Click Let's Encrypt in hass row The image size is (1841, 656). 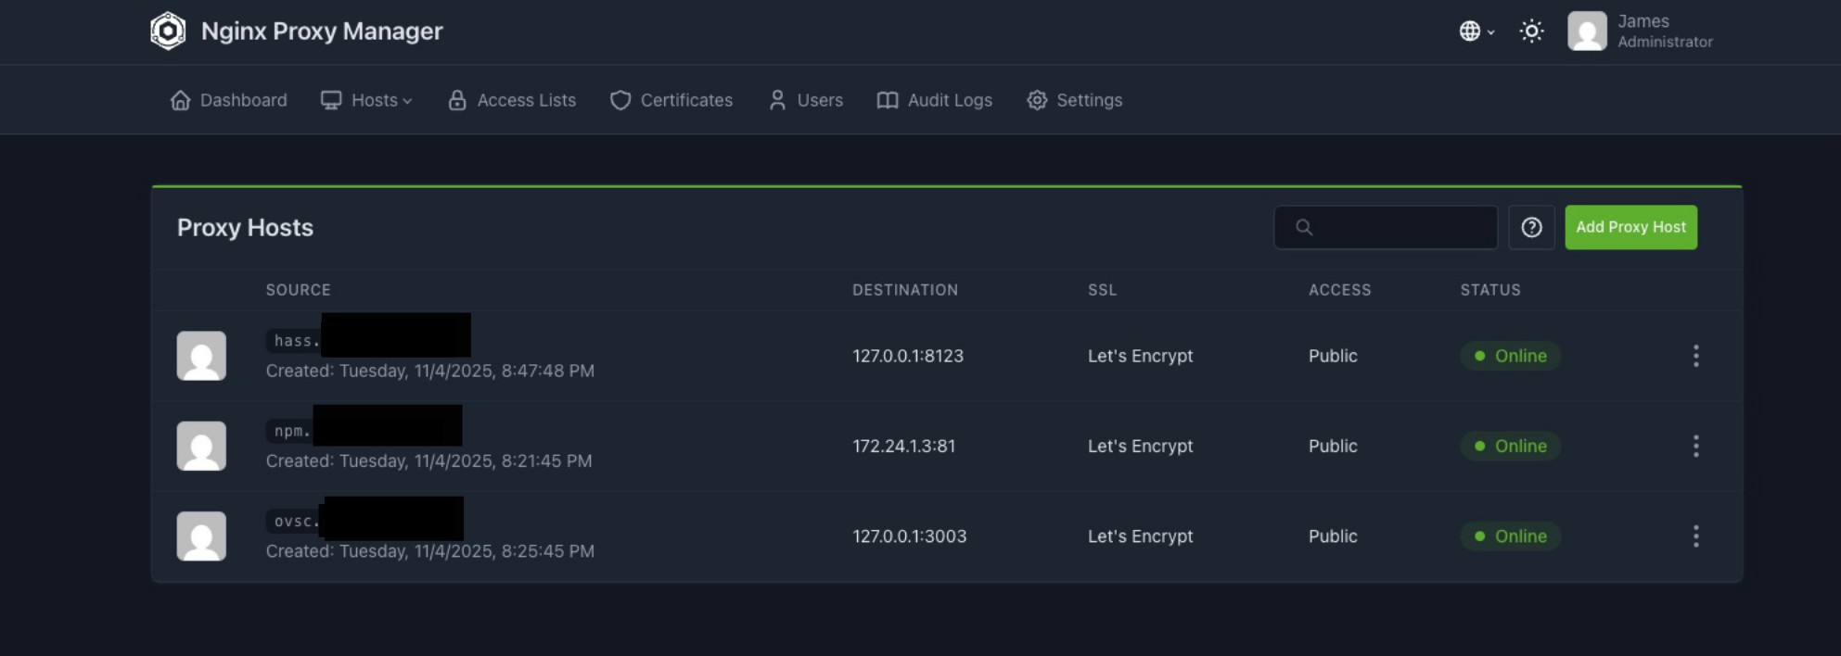pyautogui.click(x=1140, y=356)
